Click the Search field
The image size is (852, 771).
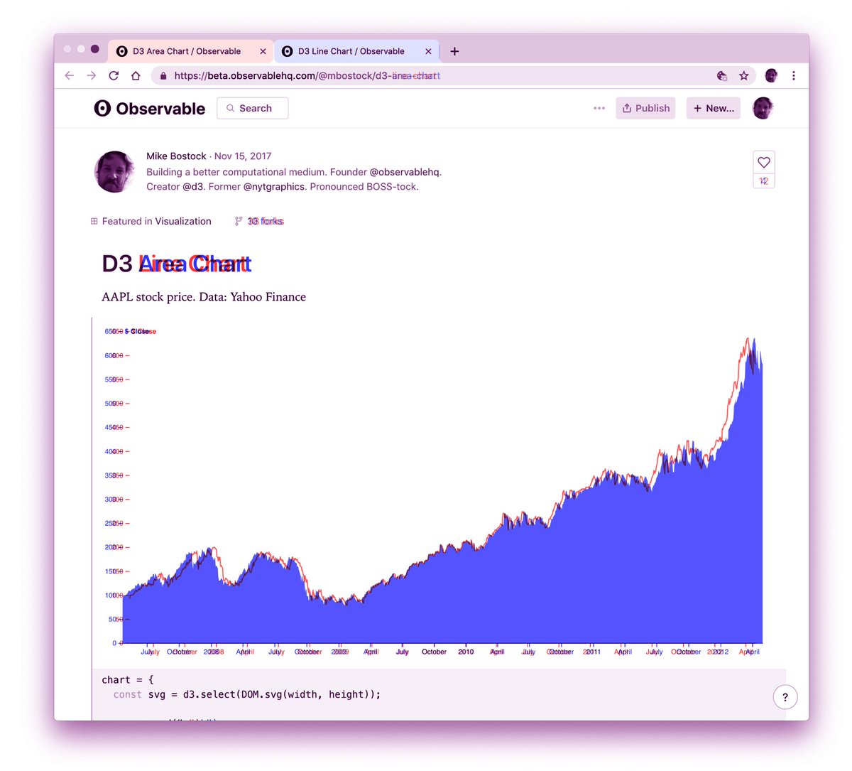coord(253,108)
